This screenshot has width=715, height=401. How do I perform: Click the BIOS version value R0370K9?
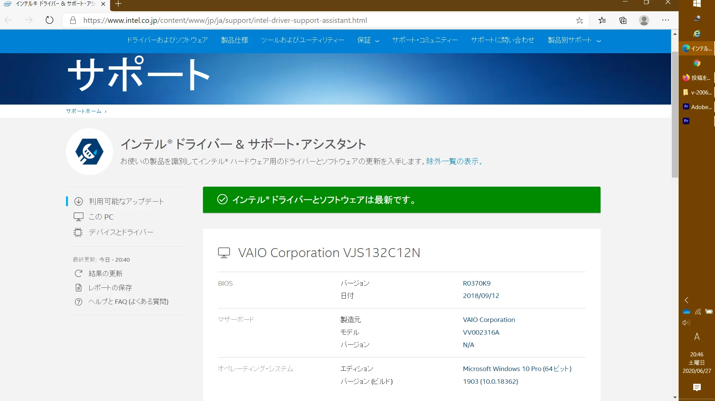477,284
